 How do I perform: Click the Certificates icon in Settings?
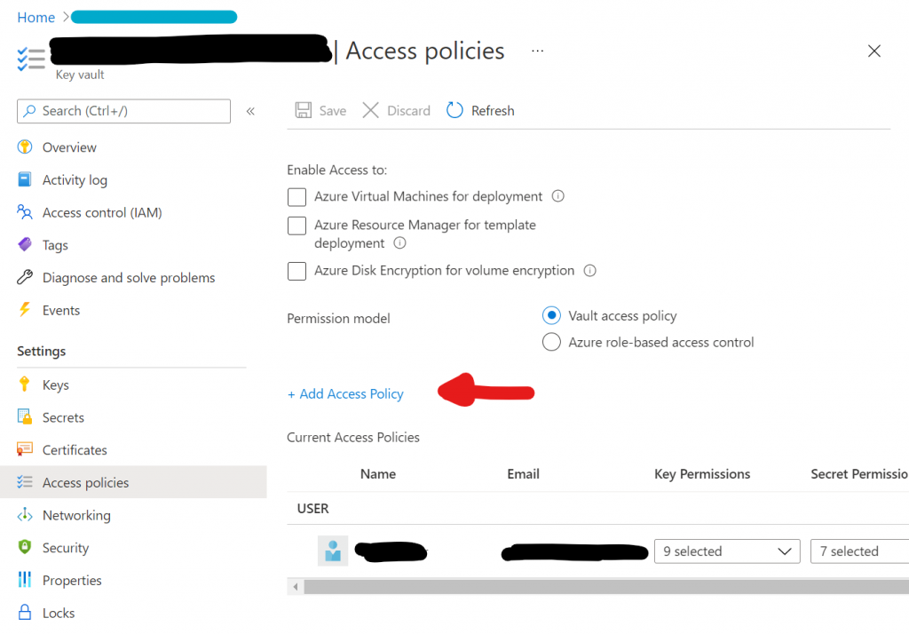pos(25,449)
